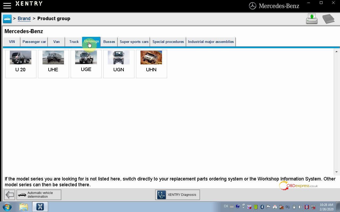Click the green list tray icon
The height and width of the screenshot is (212, 340).
point(256,207)
